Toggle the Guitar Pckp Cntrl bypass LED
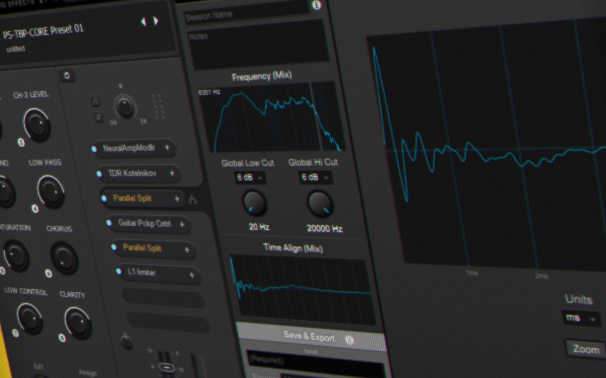 (x=109, y=222)
